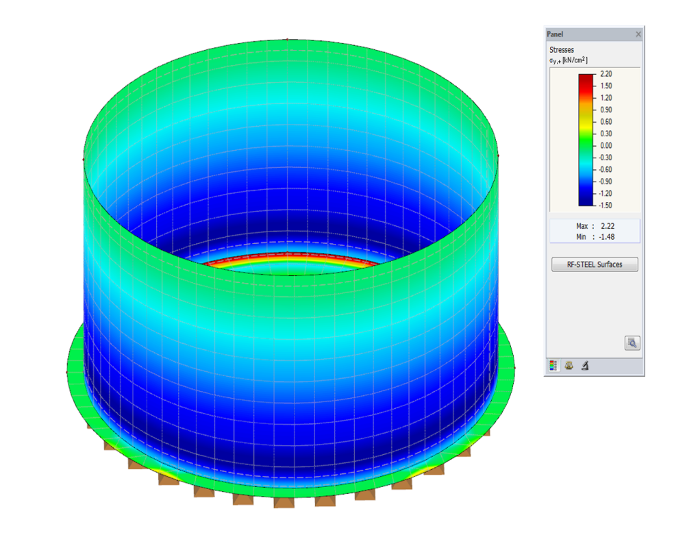
Task: Click the Panel title bar
Action: point(589,34)
